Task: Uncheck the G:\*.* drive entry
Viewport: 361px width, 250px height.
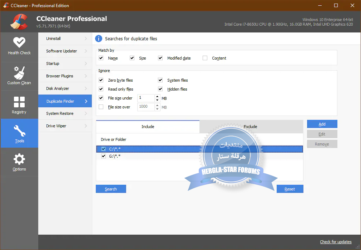Action: coord(103,156)
